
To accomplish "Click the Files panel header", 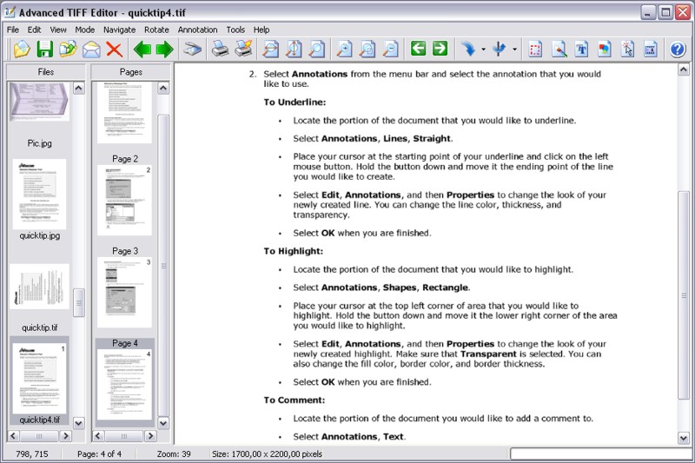I will click(x=46, y=72).
